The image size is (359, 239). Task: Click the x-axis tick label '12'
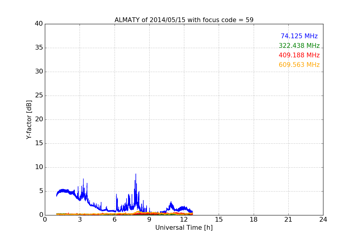pyautogui.click(x=184, y=220)
